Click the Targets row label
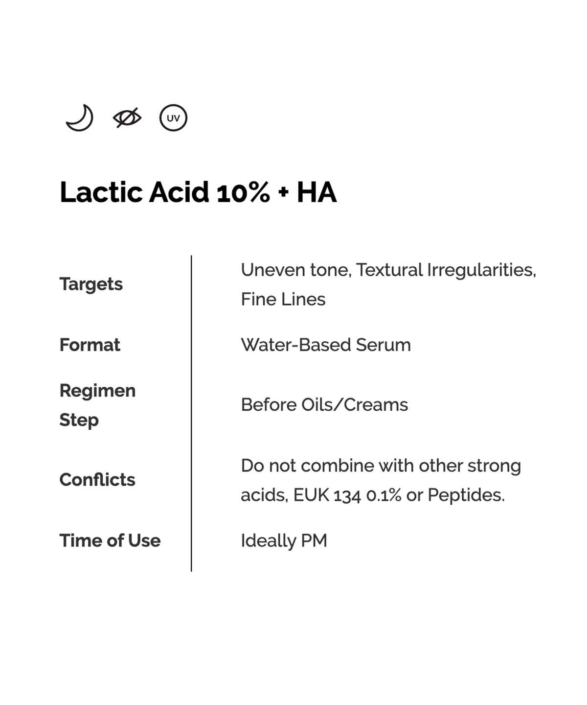The image size is (587, 705). [91, 284]
